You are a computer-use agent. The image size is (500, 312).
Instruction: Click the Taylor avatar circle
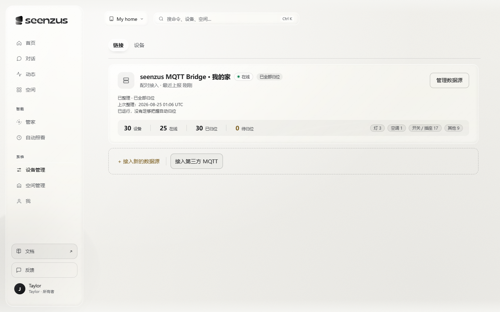coord(20,289)
